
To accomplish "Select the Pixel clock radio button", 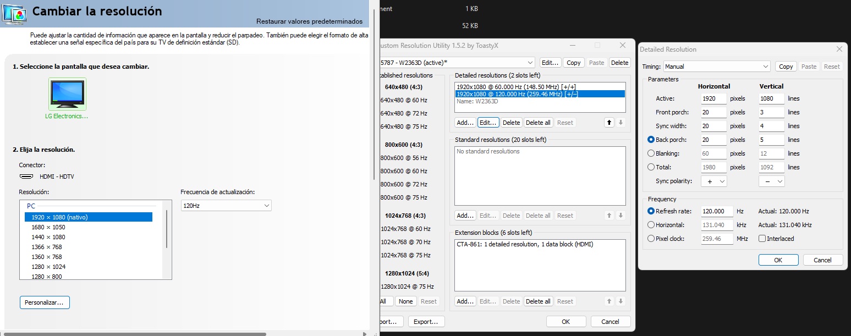I will coord(651,239).
